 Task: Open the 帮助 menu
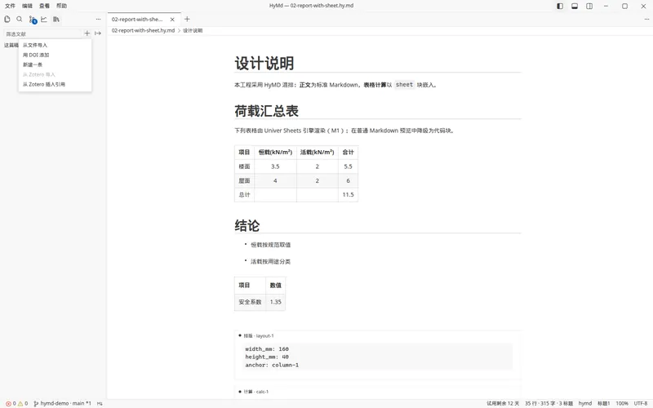(x=62, y=6)
